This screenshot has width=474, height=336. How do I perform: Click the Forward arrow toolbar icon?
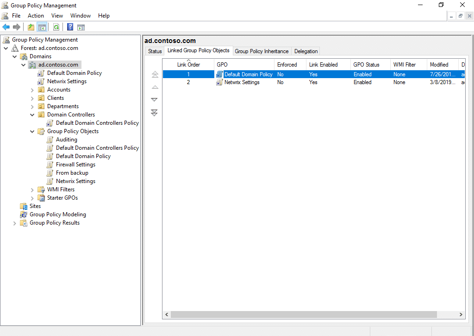tap(17, 27)
